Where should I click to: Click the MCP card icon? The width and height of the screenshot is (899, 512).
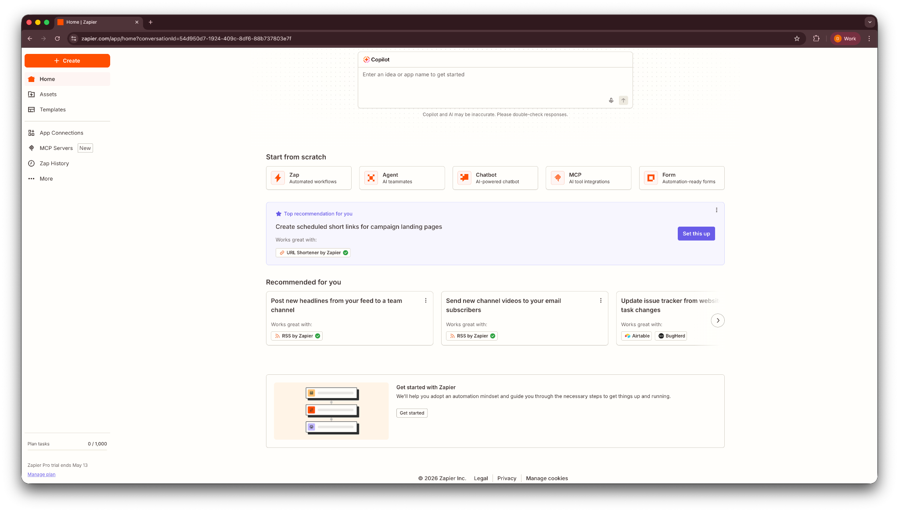[558, 178]
